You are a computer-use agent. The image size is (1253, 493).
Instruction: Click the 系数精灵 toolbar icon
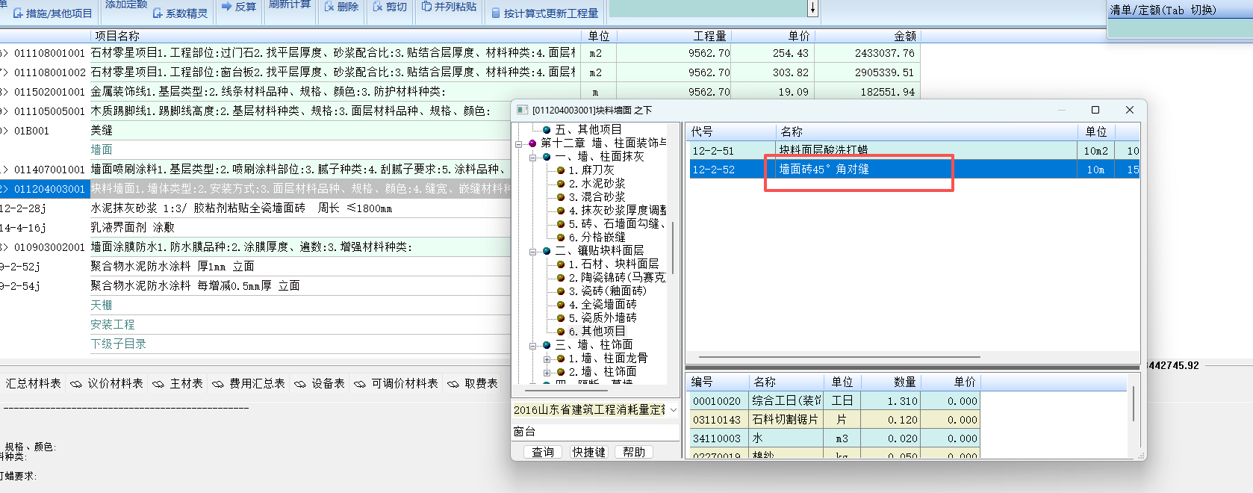pos(158,13)
